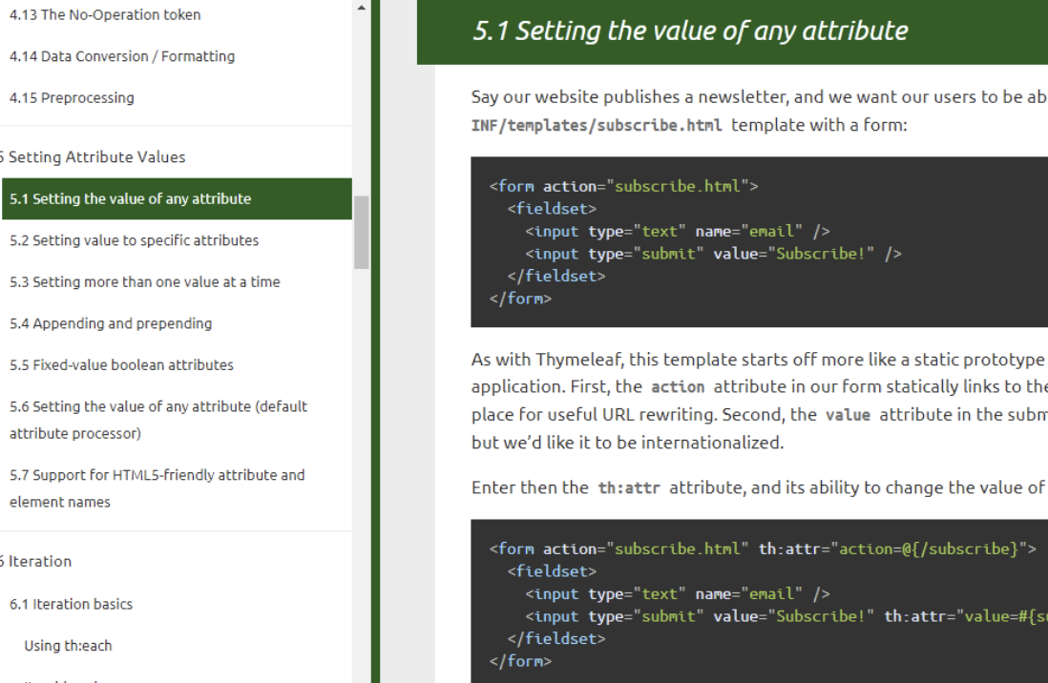Jump to the Iteration chapter heading

[x=36, y=561]
